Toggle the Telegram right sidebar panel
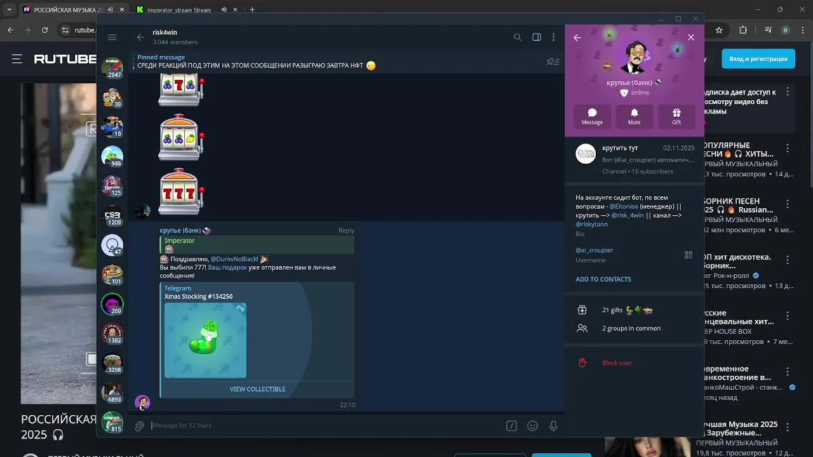 [x=537, y=37]
